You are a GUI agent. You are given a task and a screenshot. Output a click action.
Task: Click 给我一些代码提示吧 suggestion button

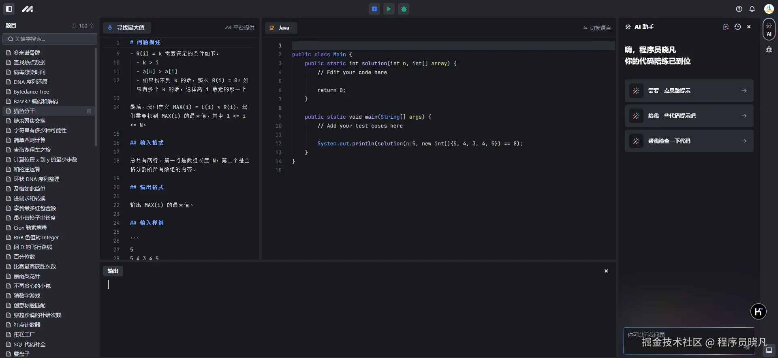tap(689, 116)
